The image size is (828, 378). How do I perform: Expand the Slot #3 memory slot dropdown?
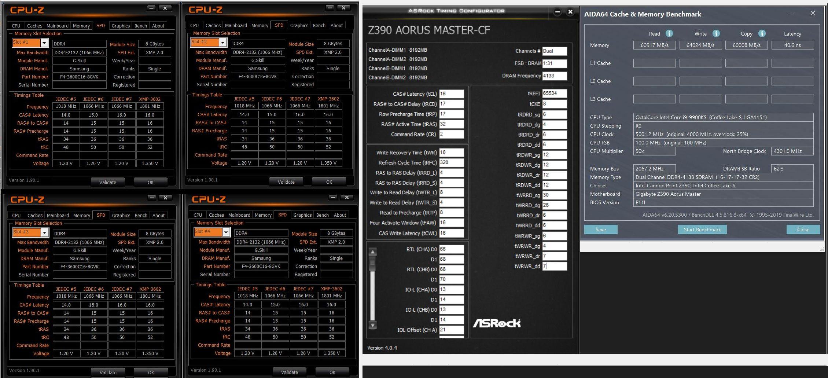pyautogui.click(x=45, y=232)
